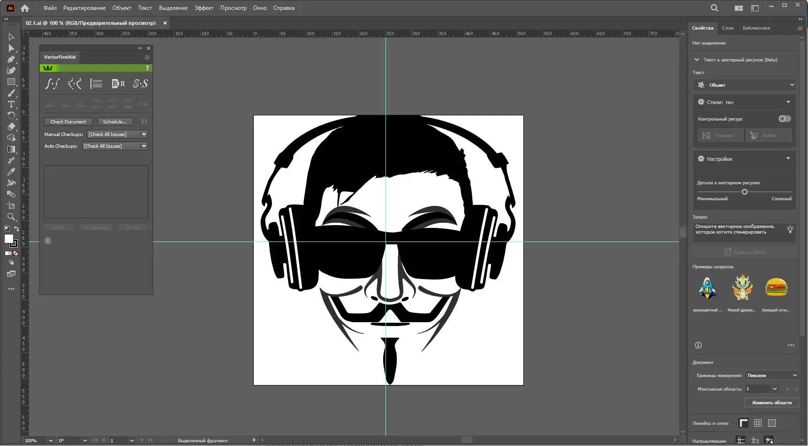Open the Файл menu
Image resolution: width=808 pixels, height=446 pixels.
(x=50, y=8)
